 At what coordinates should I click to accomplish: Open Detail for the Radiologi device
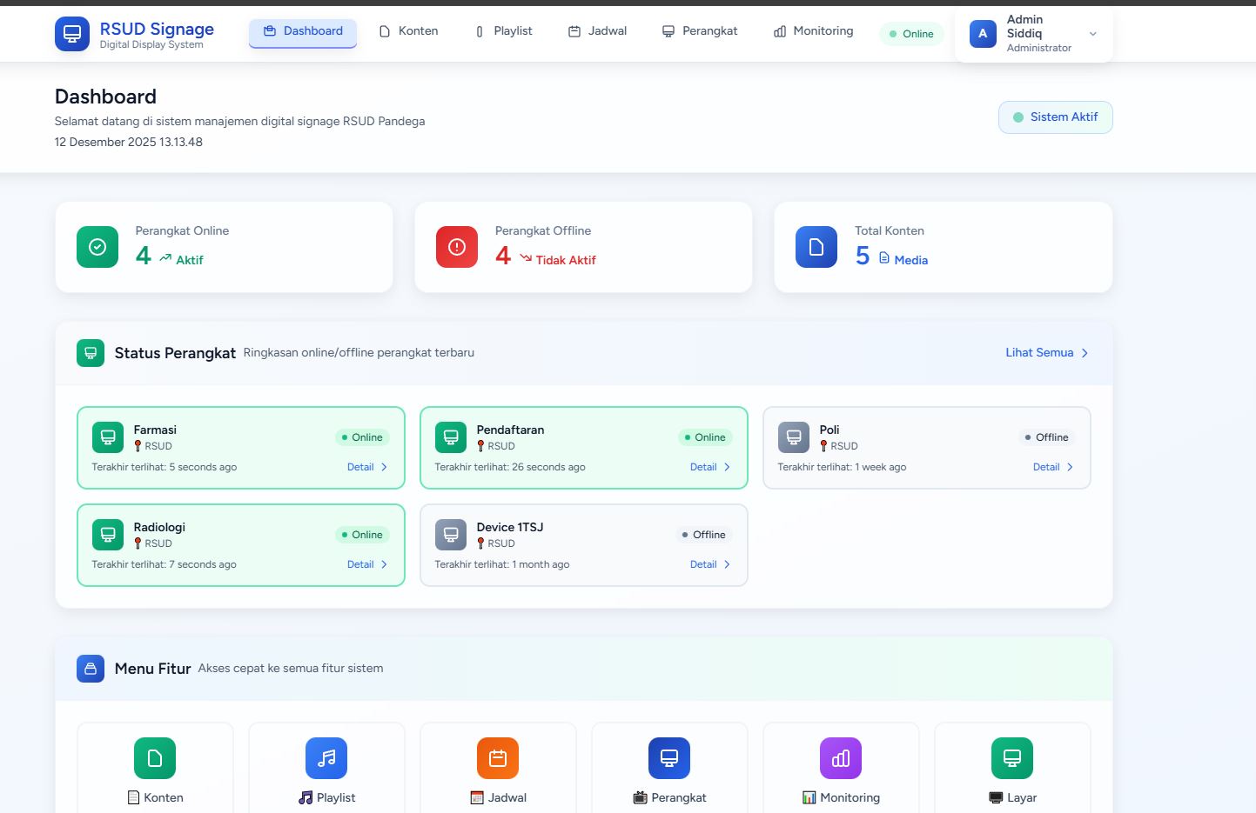click(366, 564)
